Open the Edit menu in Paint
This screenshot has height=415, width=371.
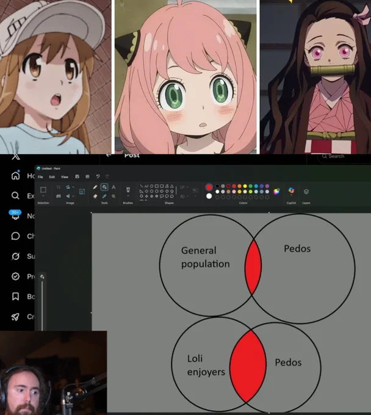click(52, 177)
